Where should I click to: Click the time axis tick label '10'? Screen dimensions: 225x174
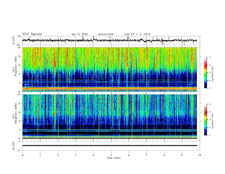click(x=200, y=155)
